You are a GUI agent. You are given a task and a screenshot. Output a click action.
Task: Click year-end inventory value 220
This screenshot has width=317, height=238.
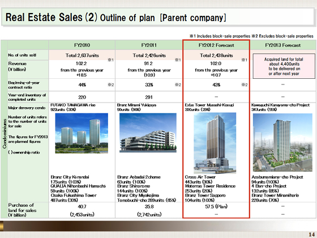pos(82,97)
